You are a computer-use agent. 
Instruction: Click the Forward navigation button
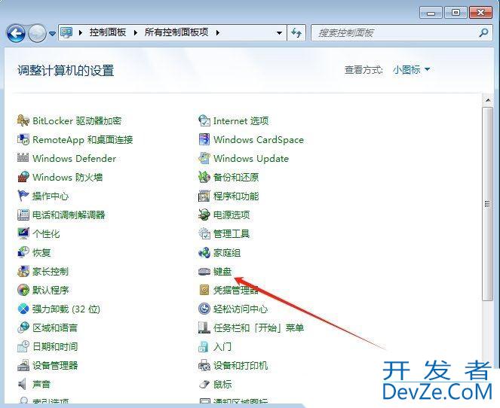[x=37, y=33]
